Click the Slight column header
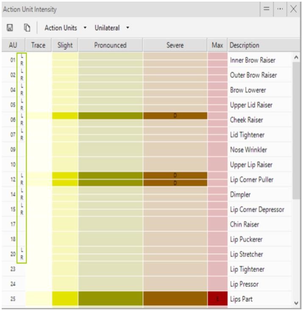 [65, 45]
